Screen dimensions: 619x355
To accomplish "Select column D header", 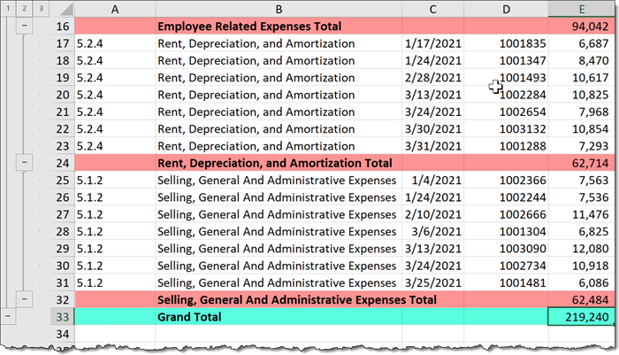I will pyautogui.click(x=506, y=8).
